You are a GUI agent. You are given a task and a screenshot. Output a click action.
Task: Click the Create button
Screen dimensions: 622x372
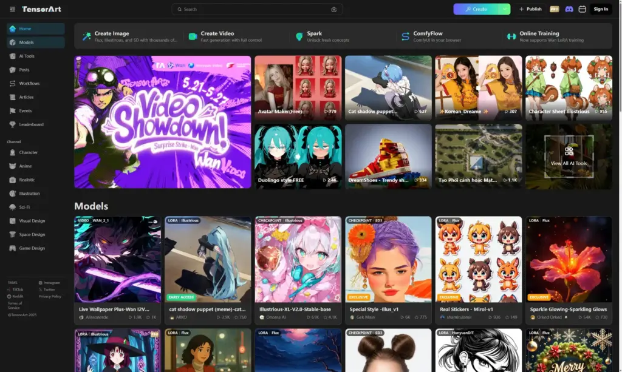[476, 9]
